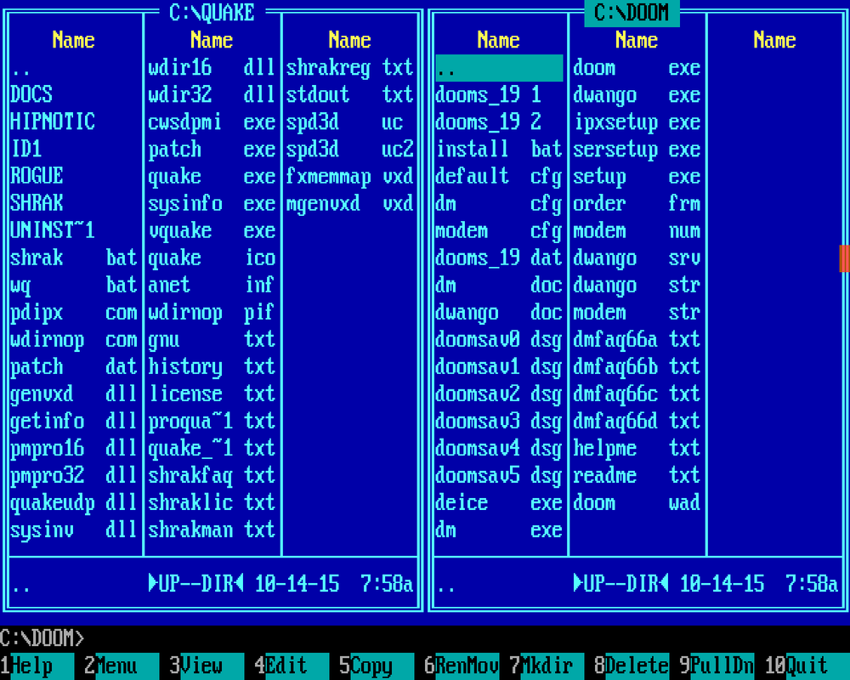Viewport: 850px width, 680px height.
Task: Select wdirnop pif file
Action: pos(212,313)
